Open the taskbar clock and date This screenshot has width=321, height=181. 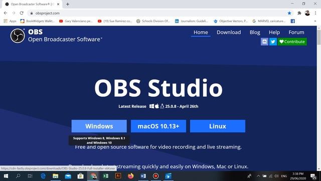click(298, 176)
